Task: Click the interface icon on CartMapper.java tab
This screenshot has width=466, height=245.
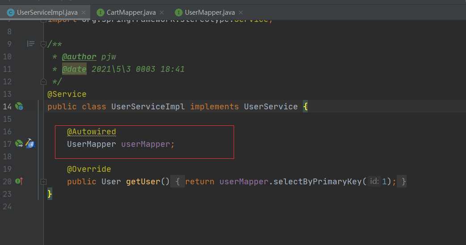Action: 101,12
